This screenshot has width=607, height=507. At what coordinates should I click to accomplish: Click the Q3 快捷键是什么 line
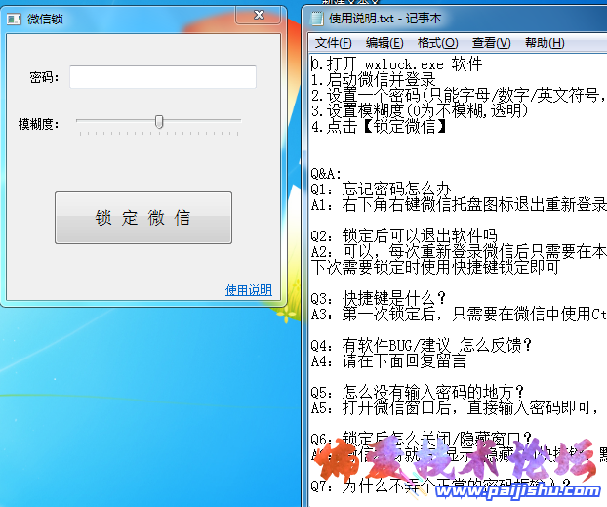[x=379, y=298]
